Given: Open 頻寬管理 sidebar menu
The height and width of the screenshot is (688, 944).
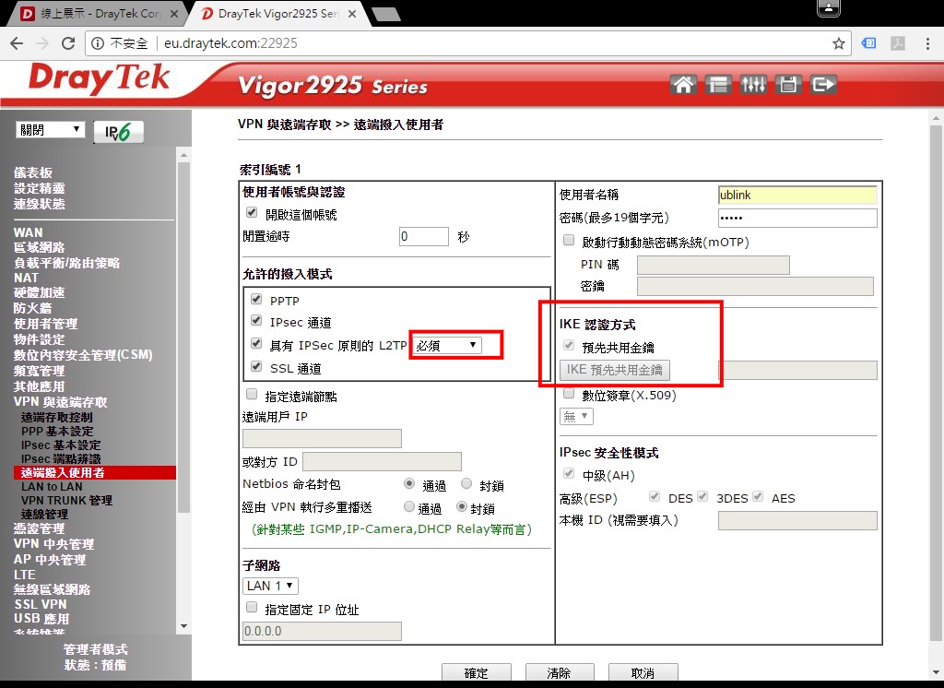Looking at the screenshot, I should (x=39, y=371).
